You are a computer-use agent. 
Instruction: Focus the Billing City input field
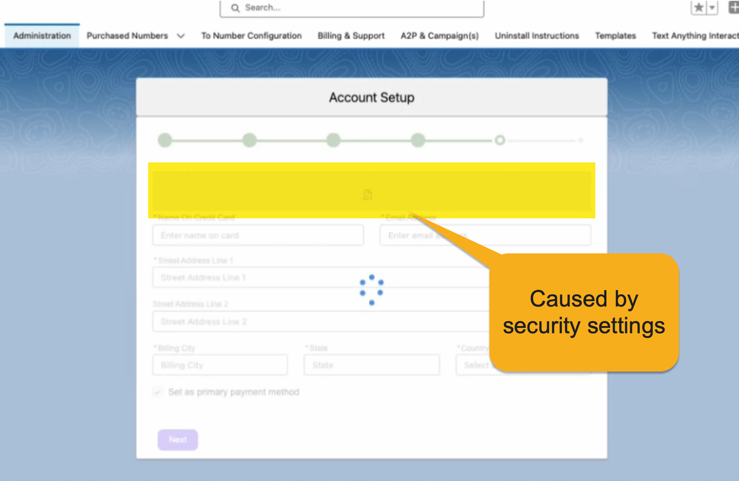220,365
